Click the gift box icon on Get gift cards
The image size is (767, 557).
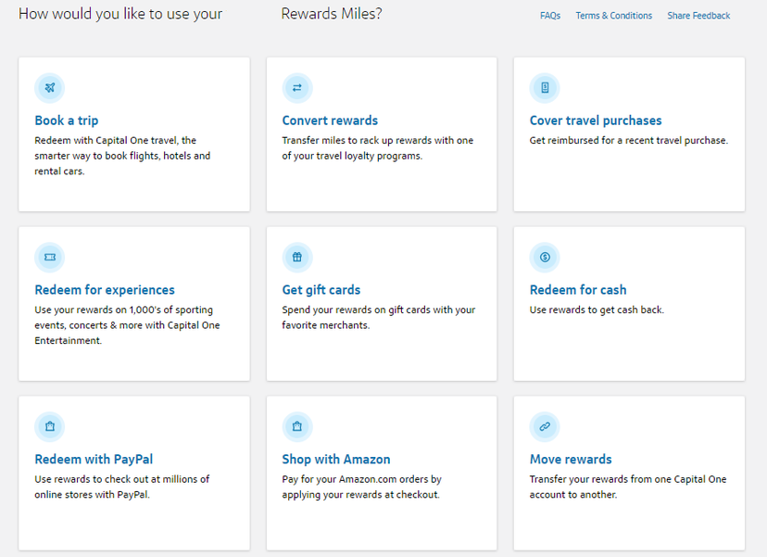(296, 257)
